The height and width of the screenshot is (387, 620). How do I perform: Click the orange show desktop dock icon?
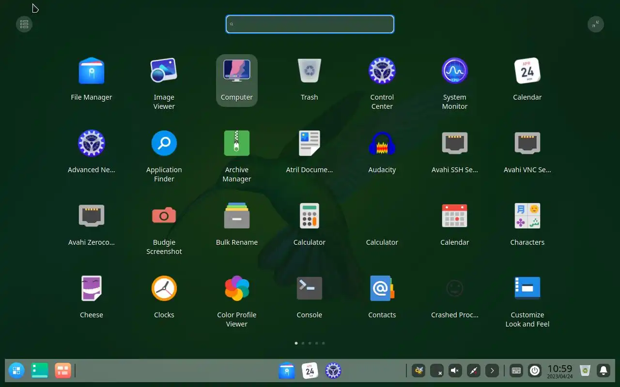coord(63,371)
